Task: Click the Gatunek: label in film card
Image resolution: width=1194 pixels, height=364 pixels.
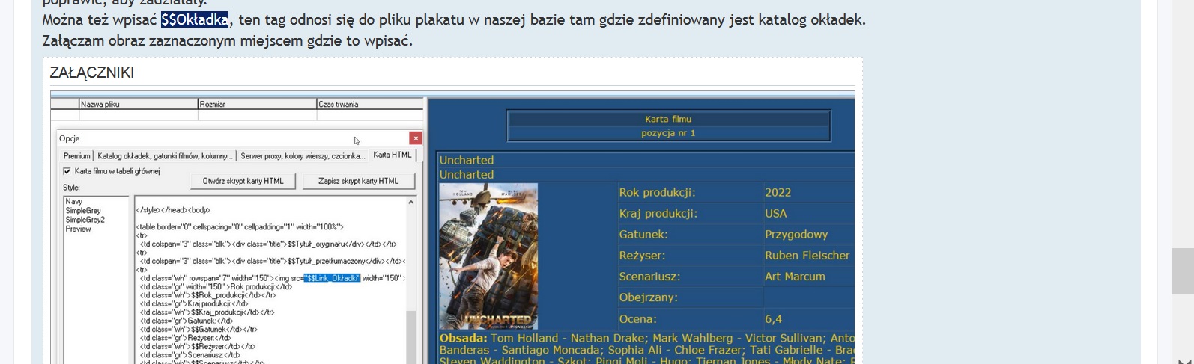Action: 643,234
